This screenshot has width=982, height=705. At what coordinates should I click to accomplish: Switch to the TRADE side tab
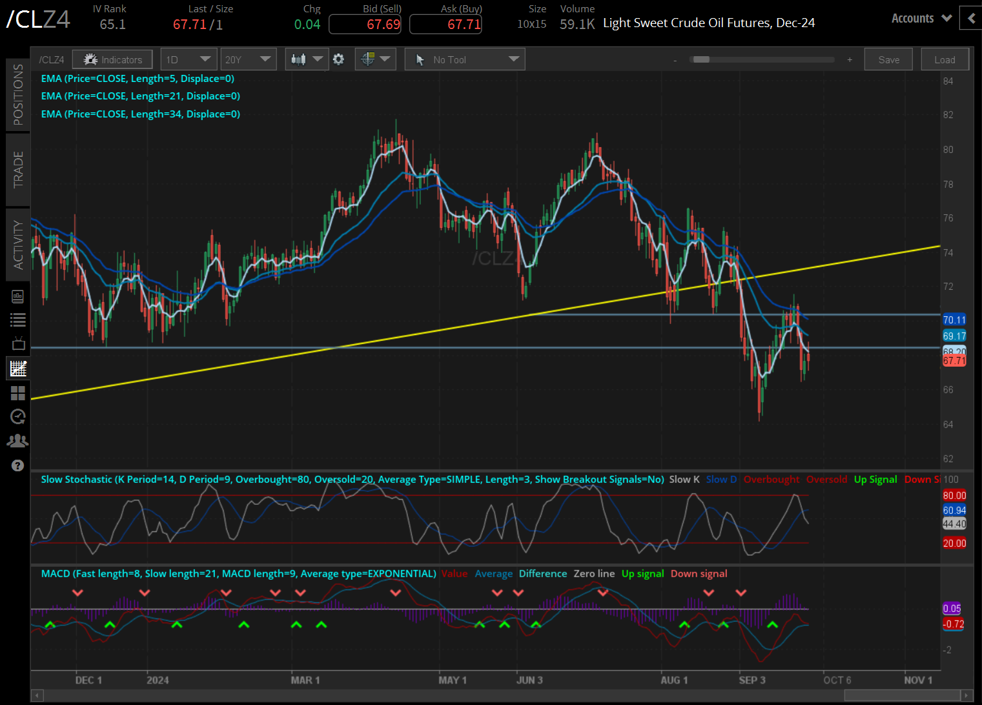[18, 169]
